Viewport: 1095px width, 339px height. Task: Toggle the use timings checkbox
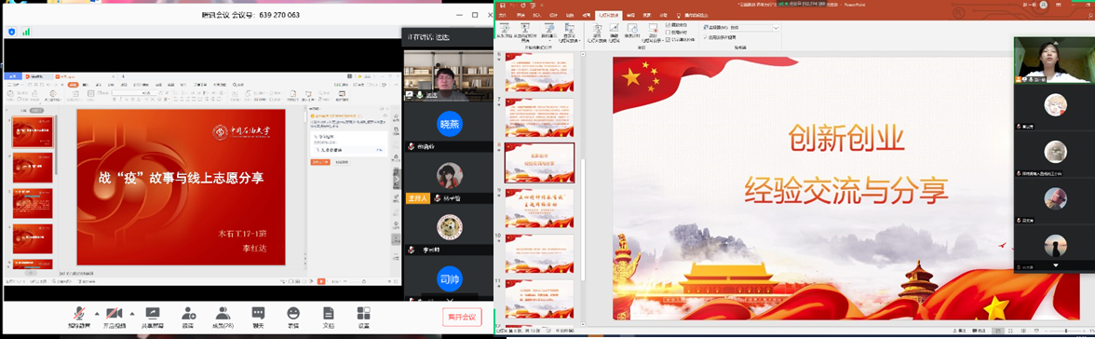[x=669, y=33]
